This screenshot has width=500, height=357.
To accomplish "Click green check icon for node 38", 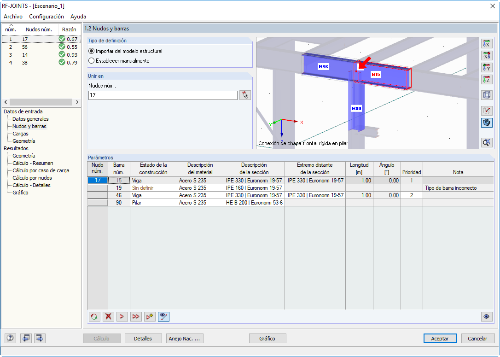I will tap(62, 62).
